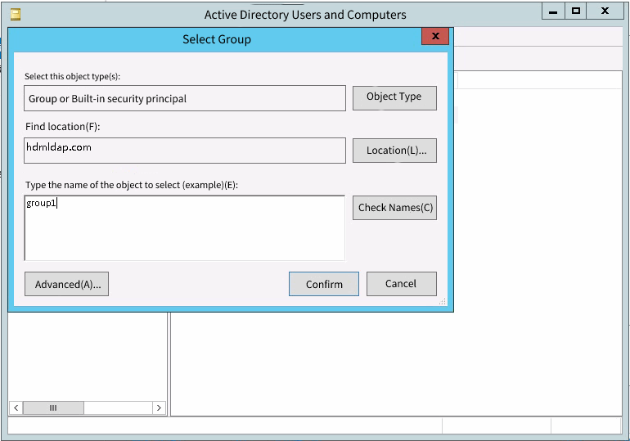Click the horizontal scrollbar thumb in tree pane
Viewport: 630px width, 441px height.
(x=53, y=407)
